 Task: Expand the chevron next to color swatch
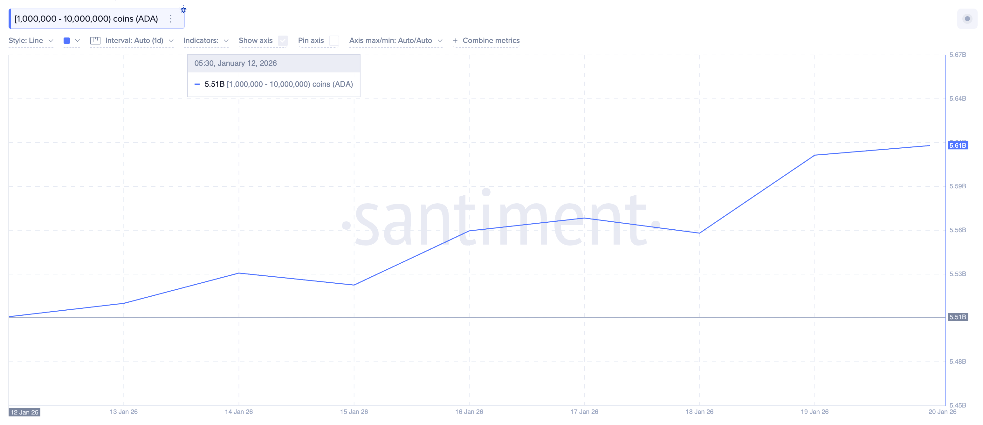click(x=78, y=40)
